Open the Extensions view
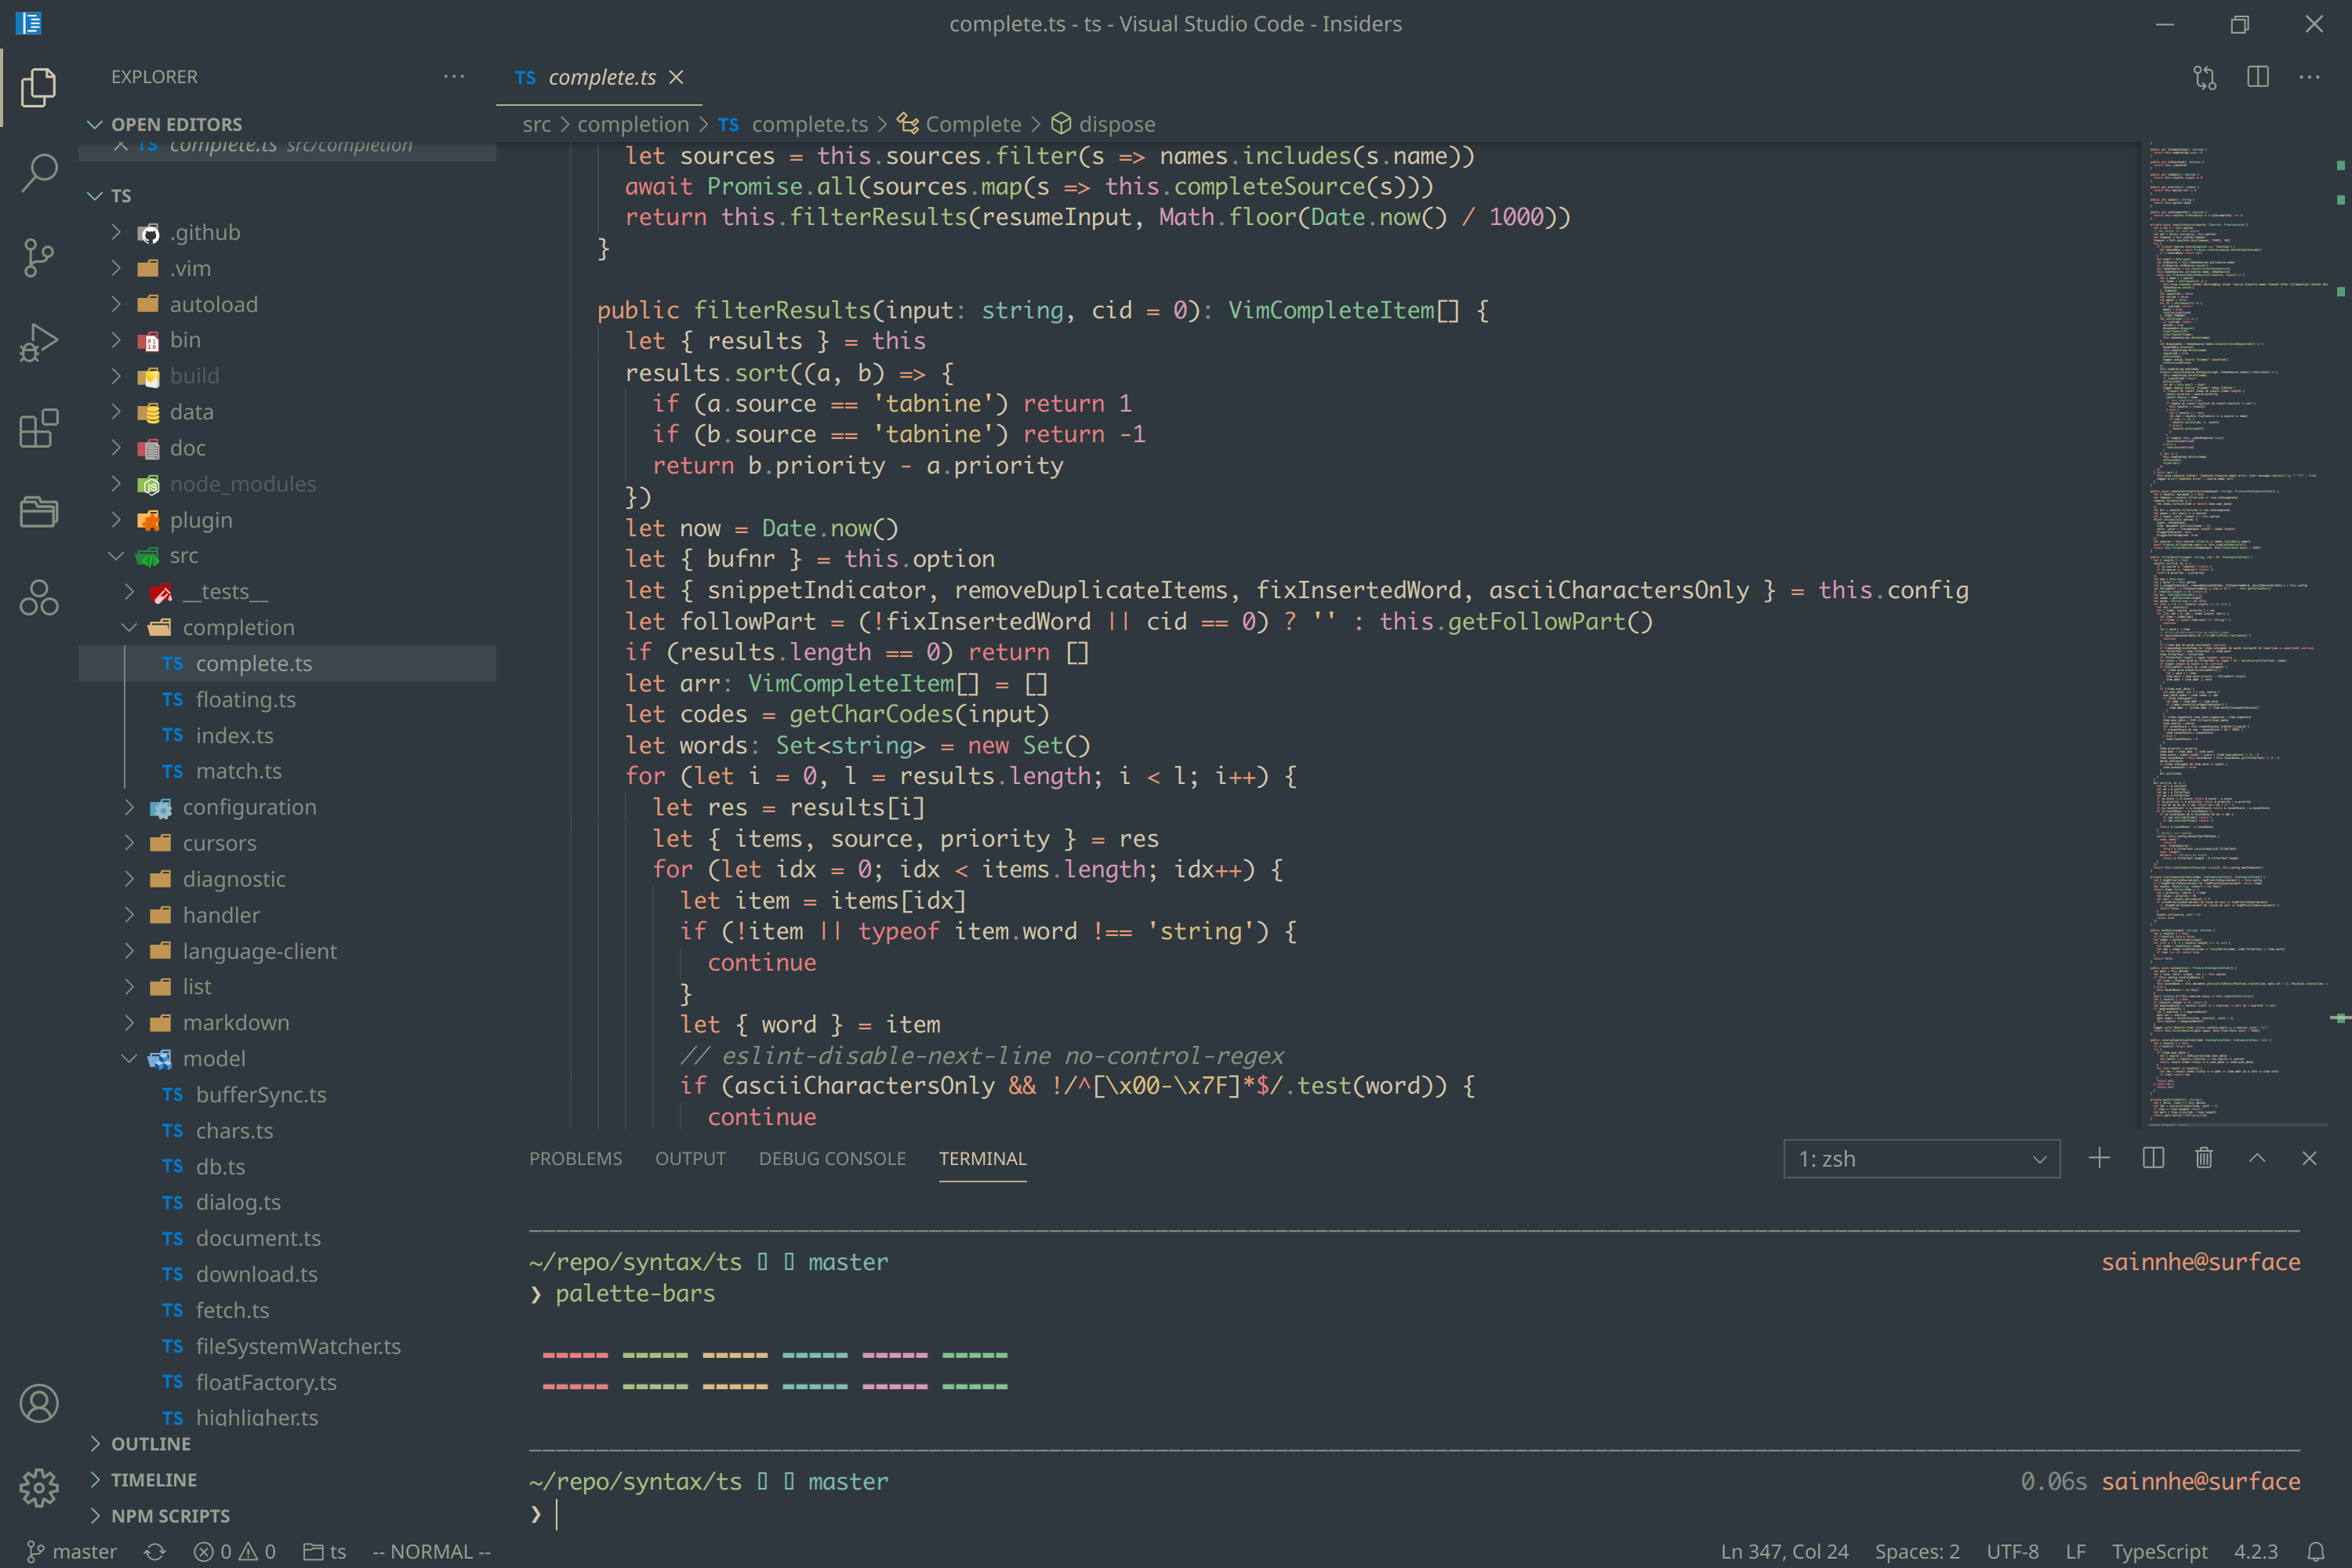This screenshot has height=1568, width=2352. 38,429
